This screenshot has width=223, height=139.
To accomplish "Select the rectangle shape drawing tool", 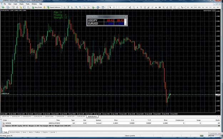I will pos(160,7).
